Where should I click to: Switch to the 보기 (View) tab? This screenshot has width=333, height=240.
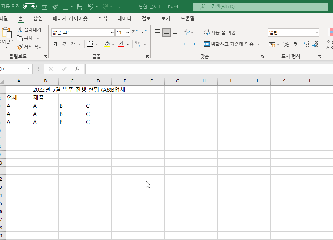[x=166, y=18]
